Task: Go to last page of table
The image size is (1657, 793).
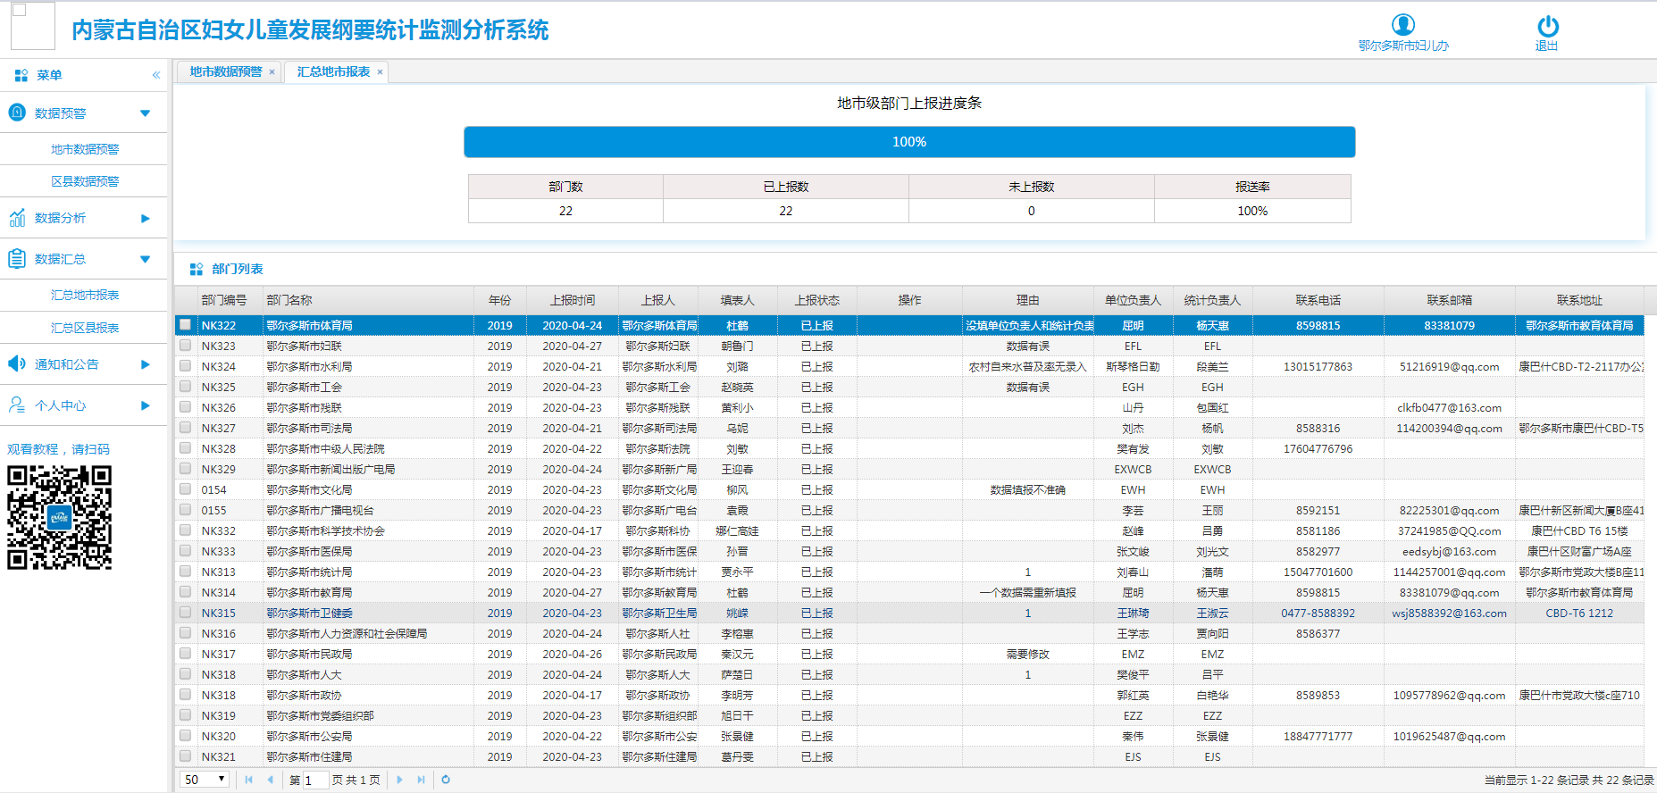Action: click(x=422, y=780)
